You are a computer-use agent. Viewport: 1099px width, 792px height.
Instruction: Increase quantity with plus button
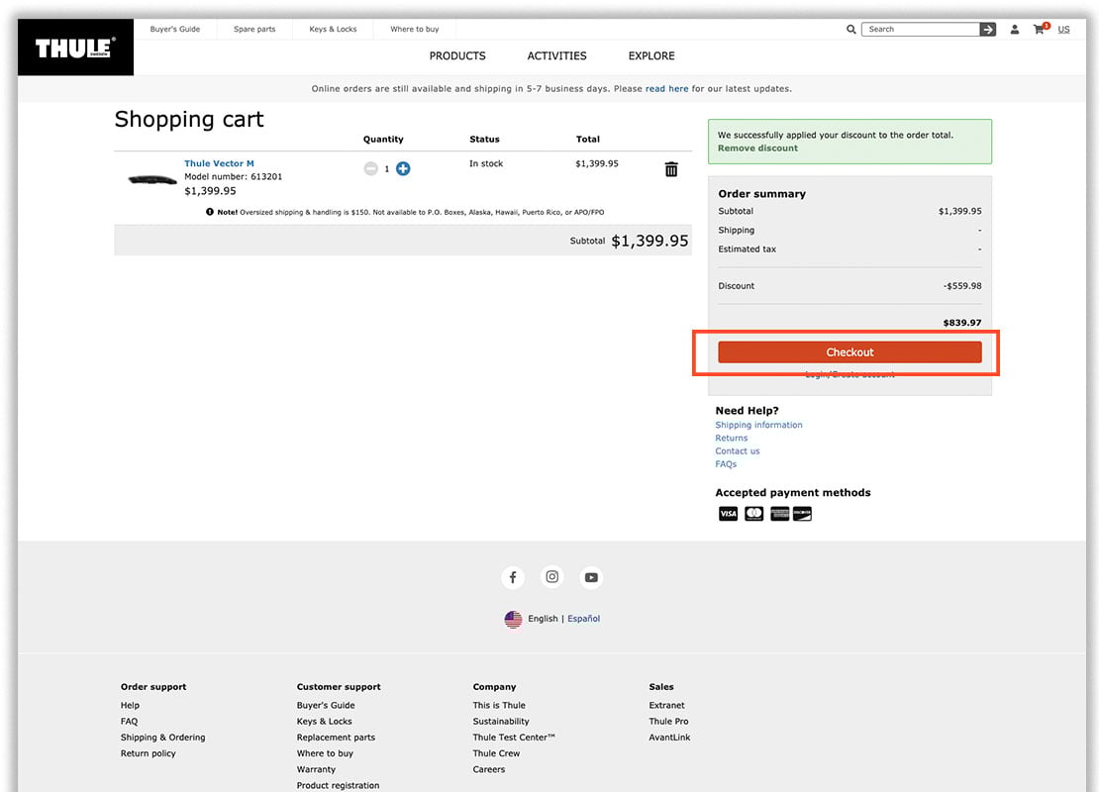[403, 169]
